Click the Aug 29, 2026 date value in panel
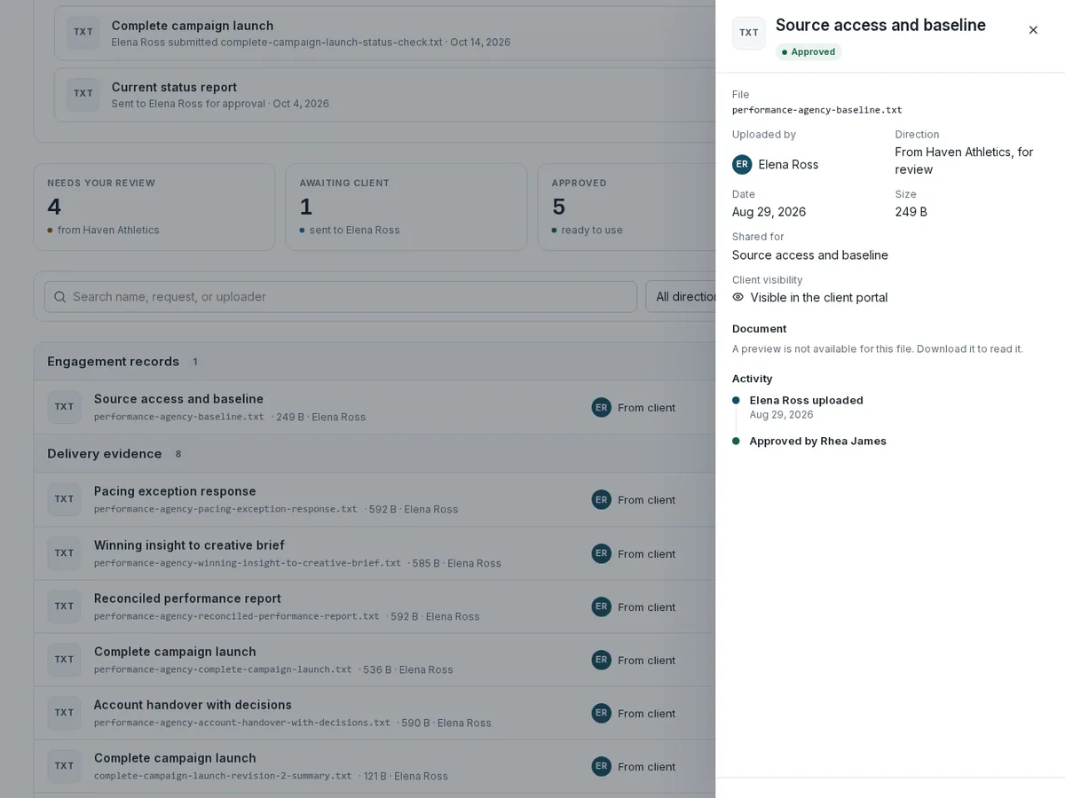 tap(769, 212)
